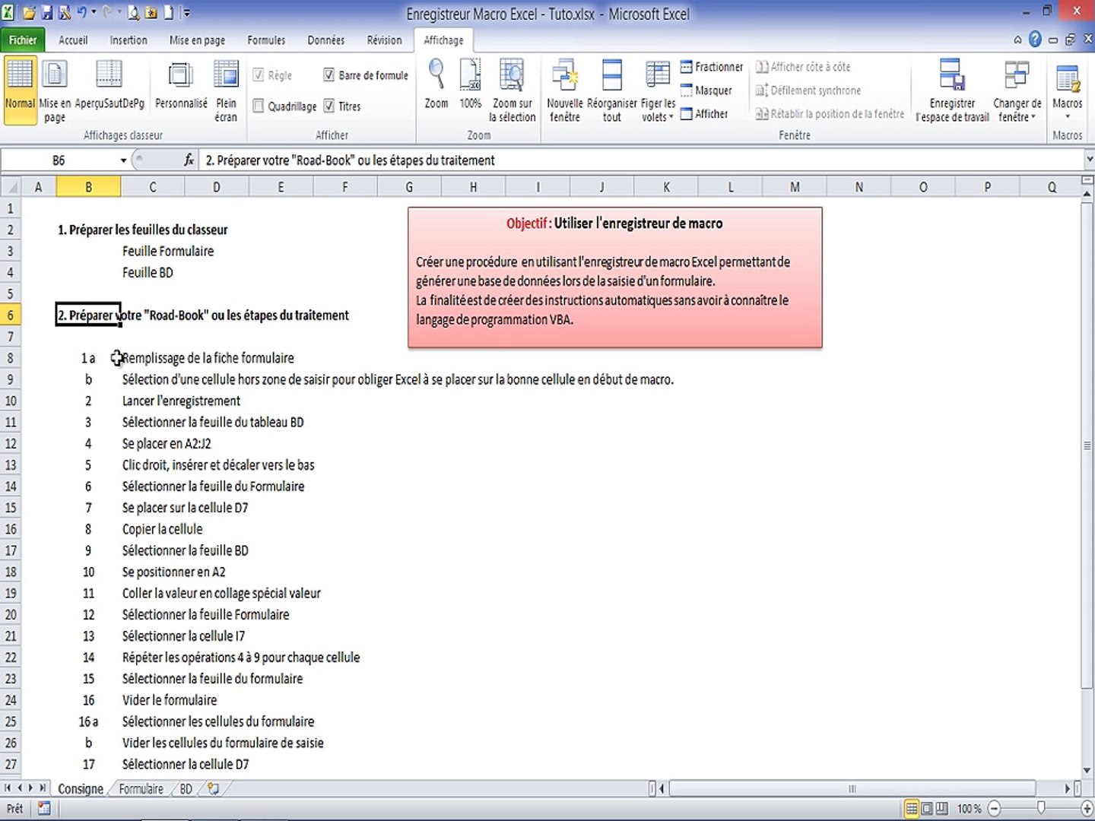Open the Name Box dropdown arrow
This screenshot has width=1095, height=821.
click(123, 160)
